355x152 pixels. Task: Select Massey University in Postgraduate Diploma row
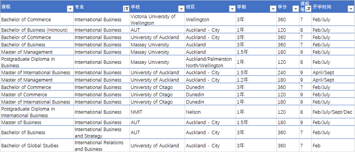click(157, 62)
